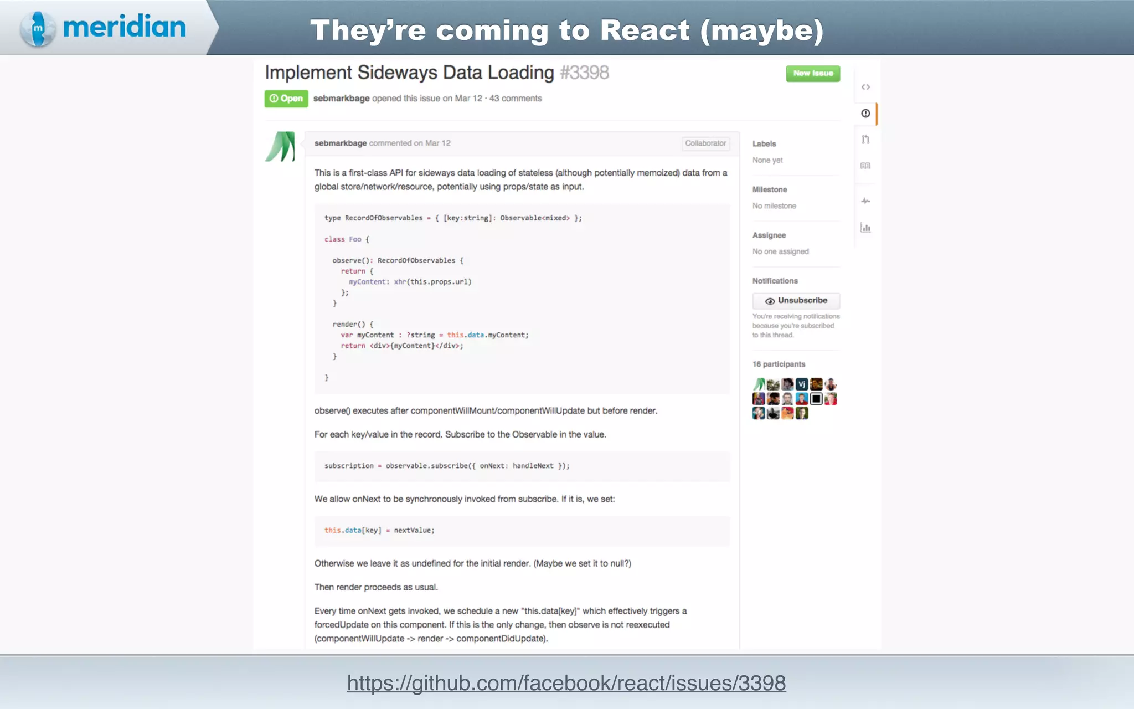Open the Pulse icon in repo sidebar
Viewport: 1134px width, 709px height.
865,201
